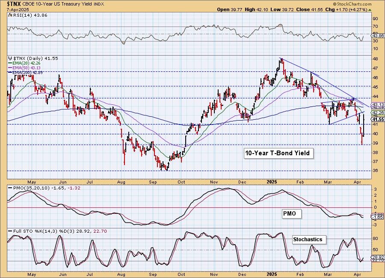Click the 'EMA(20) 42.26' legend text

point(26,63)
